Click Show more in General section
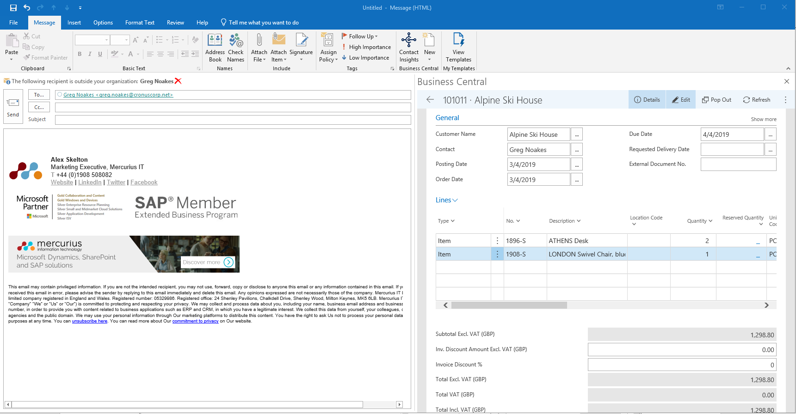This screenshot has height=414, width=796. coord(763,119)
